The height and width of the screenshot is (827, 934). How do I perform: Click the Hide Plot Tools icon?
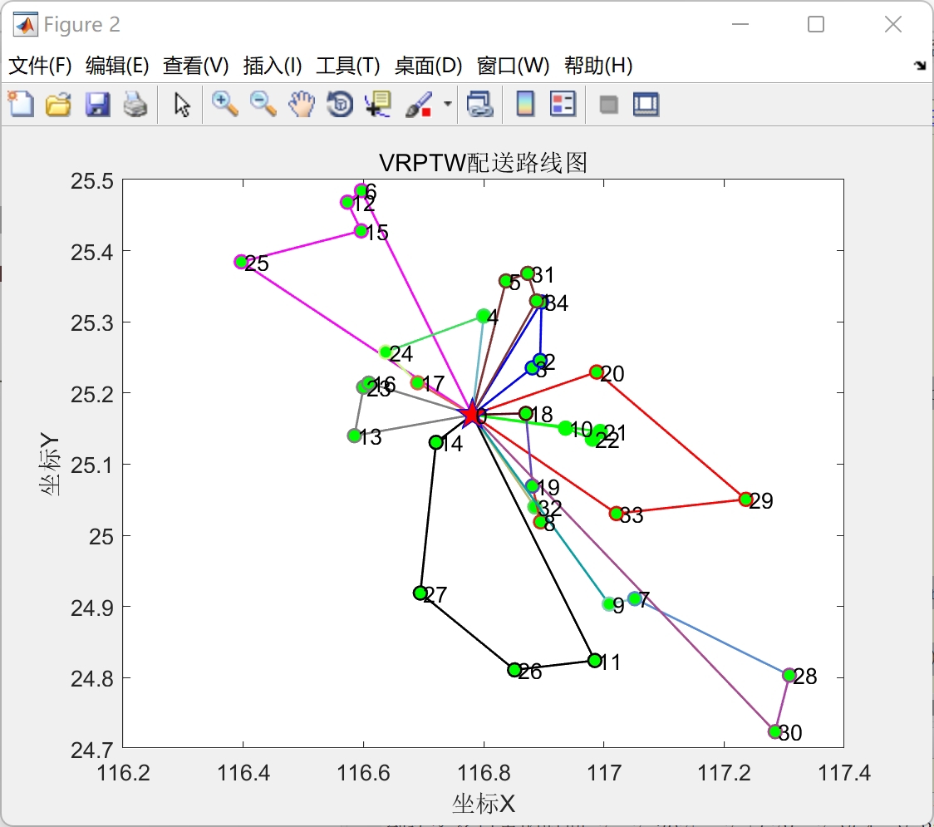coord(608,106)
